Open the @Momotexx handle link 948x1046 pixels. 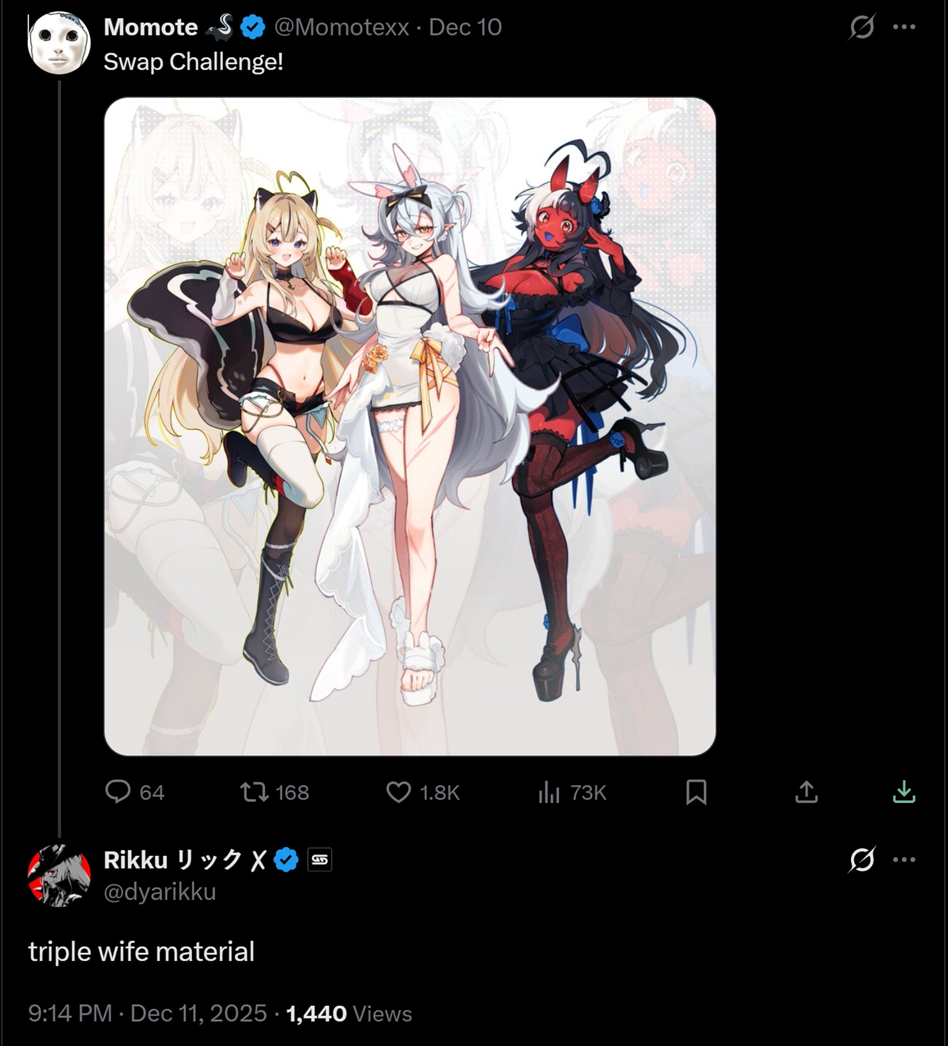pyautogui.click(x=342, y=27)
